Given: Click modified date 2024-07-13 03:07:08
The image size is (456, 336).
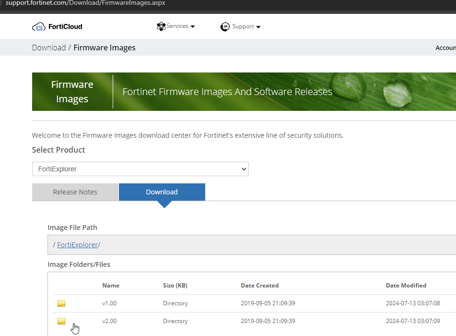Looking at the screenshot, I should (x=413, y=303).
